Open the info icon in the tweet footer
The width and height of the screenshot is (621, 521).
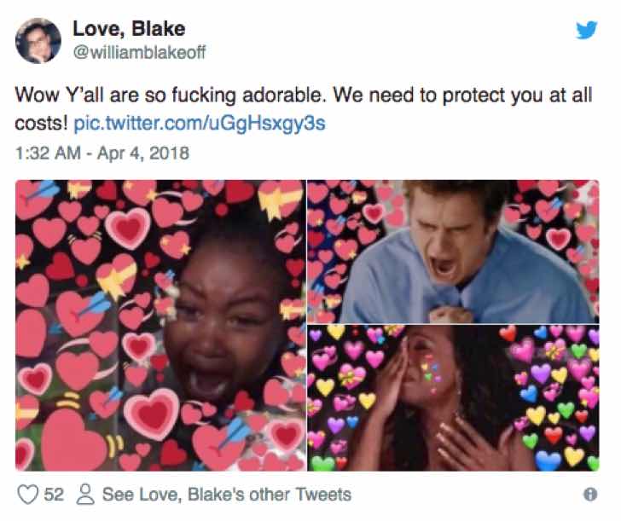(x=590, y=494)
